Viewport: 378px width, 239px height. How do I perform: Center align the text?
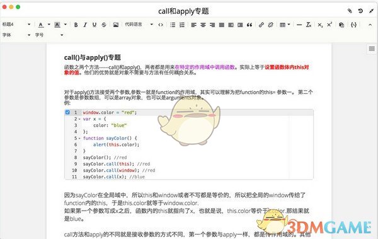click(203, 25)
